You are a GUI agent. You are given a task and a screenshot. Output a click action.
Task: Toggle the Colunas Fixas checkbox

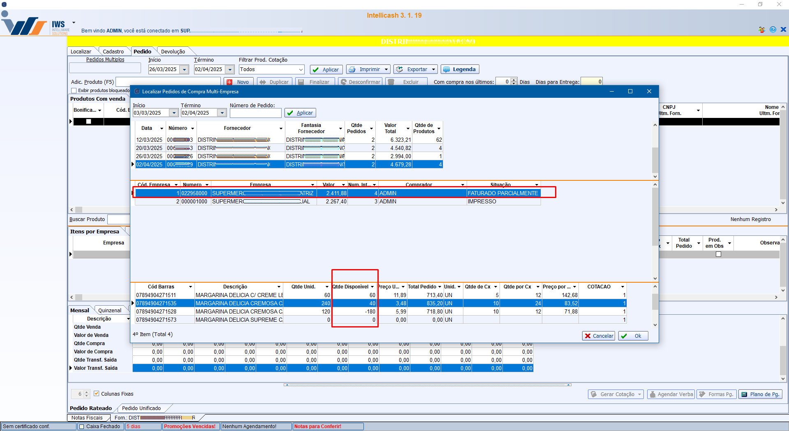[x=97, y=394]
